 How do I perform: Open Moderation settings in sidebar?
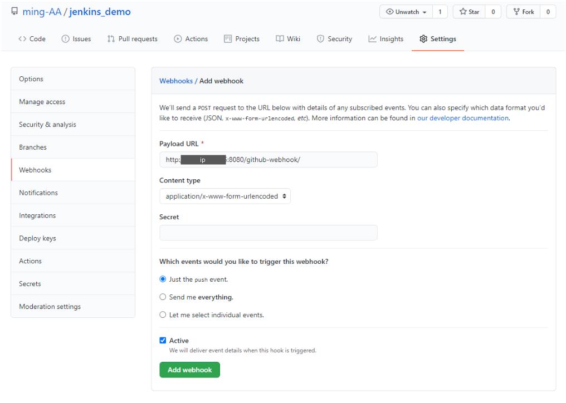73,306
